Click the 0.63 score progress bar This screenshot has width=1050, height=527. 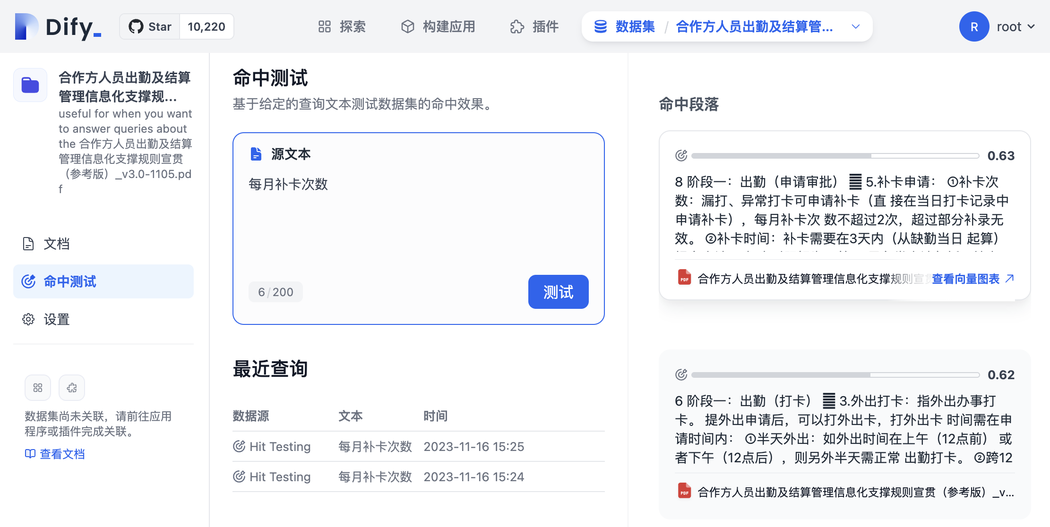[x=835, y=156]
